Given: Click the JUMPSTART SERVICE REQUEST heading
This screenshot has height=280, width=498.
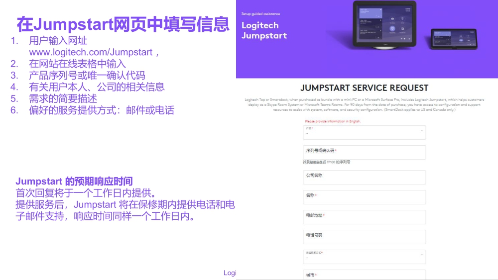Looking at the screenshot, I should 365,88.
